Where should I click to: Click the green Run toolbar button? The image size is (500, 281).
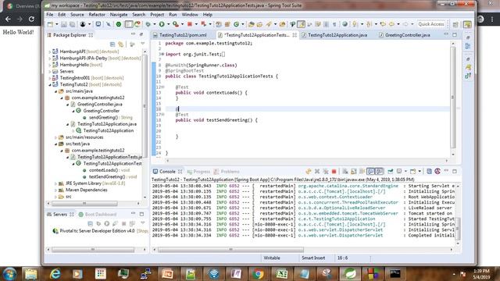162,24
